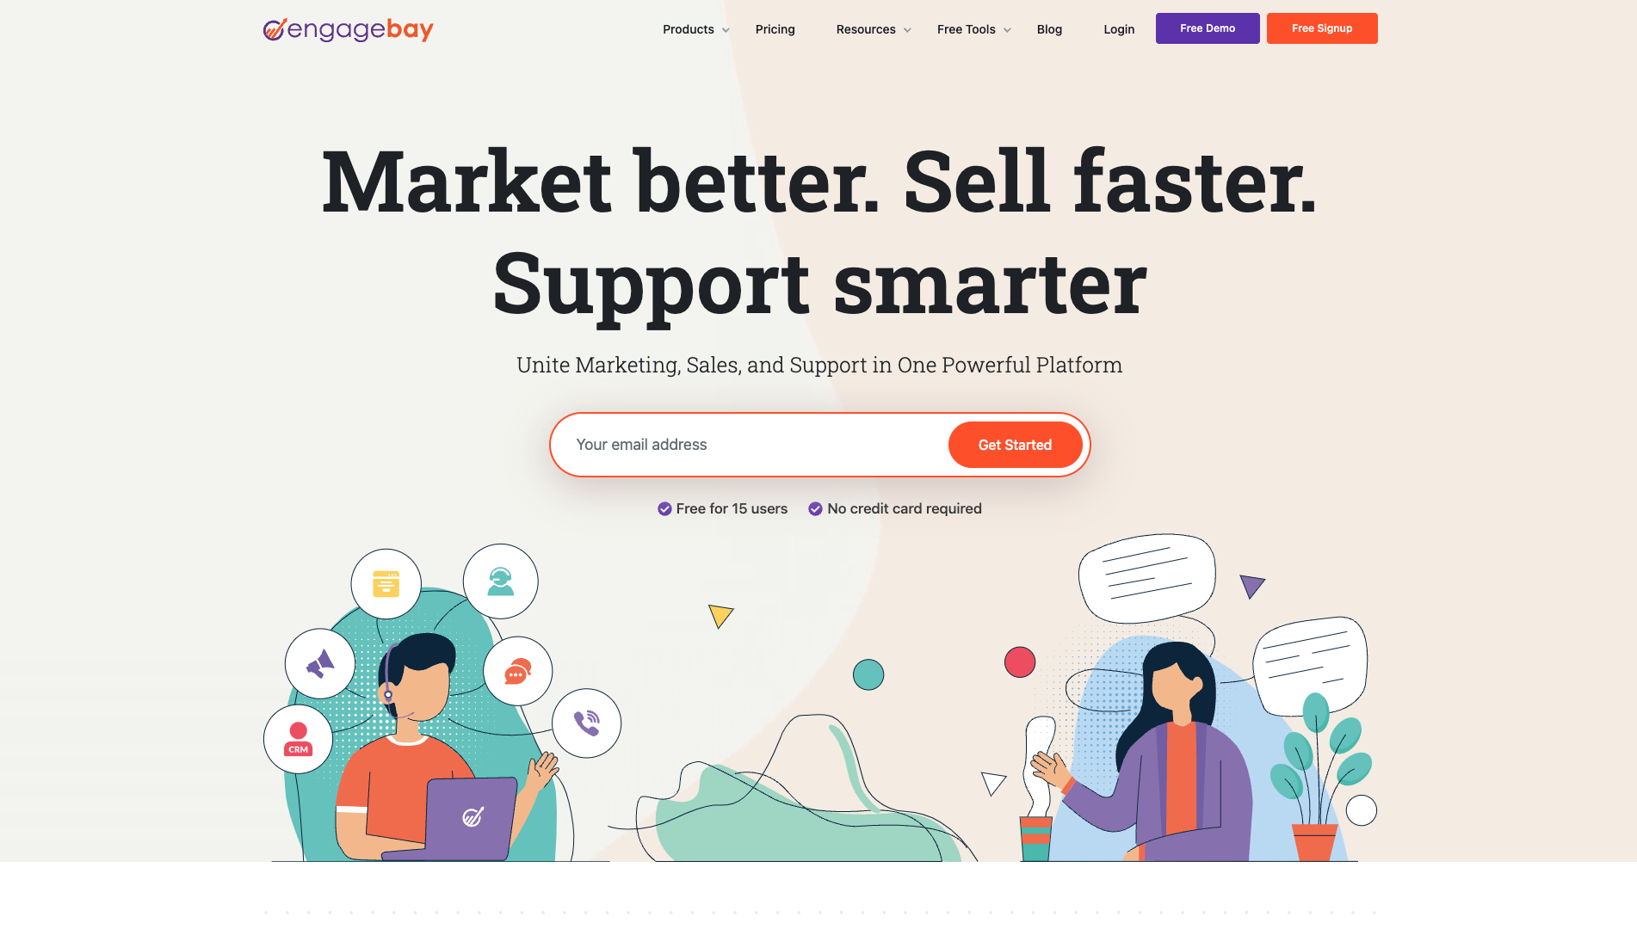This screenshot has width=1637, height=929.
Task: Expand the Products dropdown menu
Action: (x=696, y=29)
